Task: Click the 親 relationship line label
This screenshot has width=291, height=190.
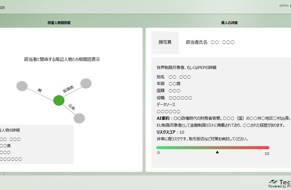Action: 40,90
